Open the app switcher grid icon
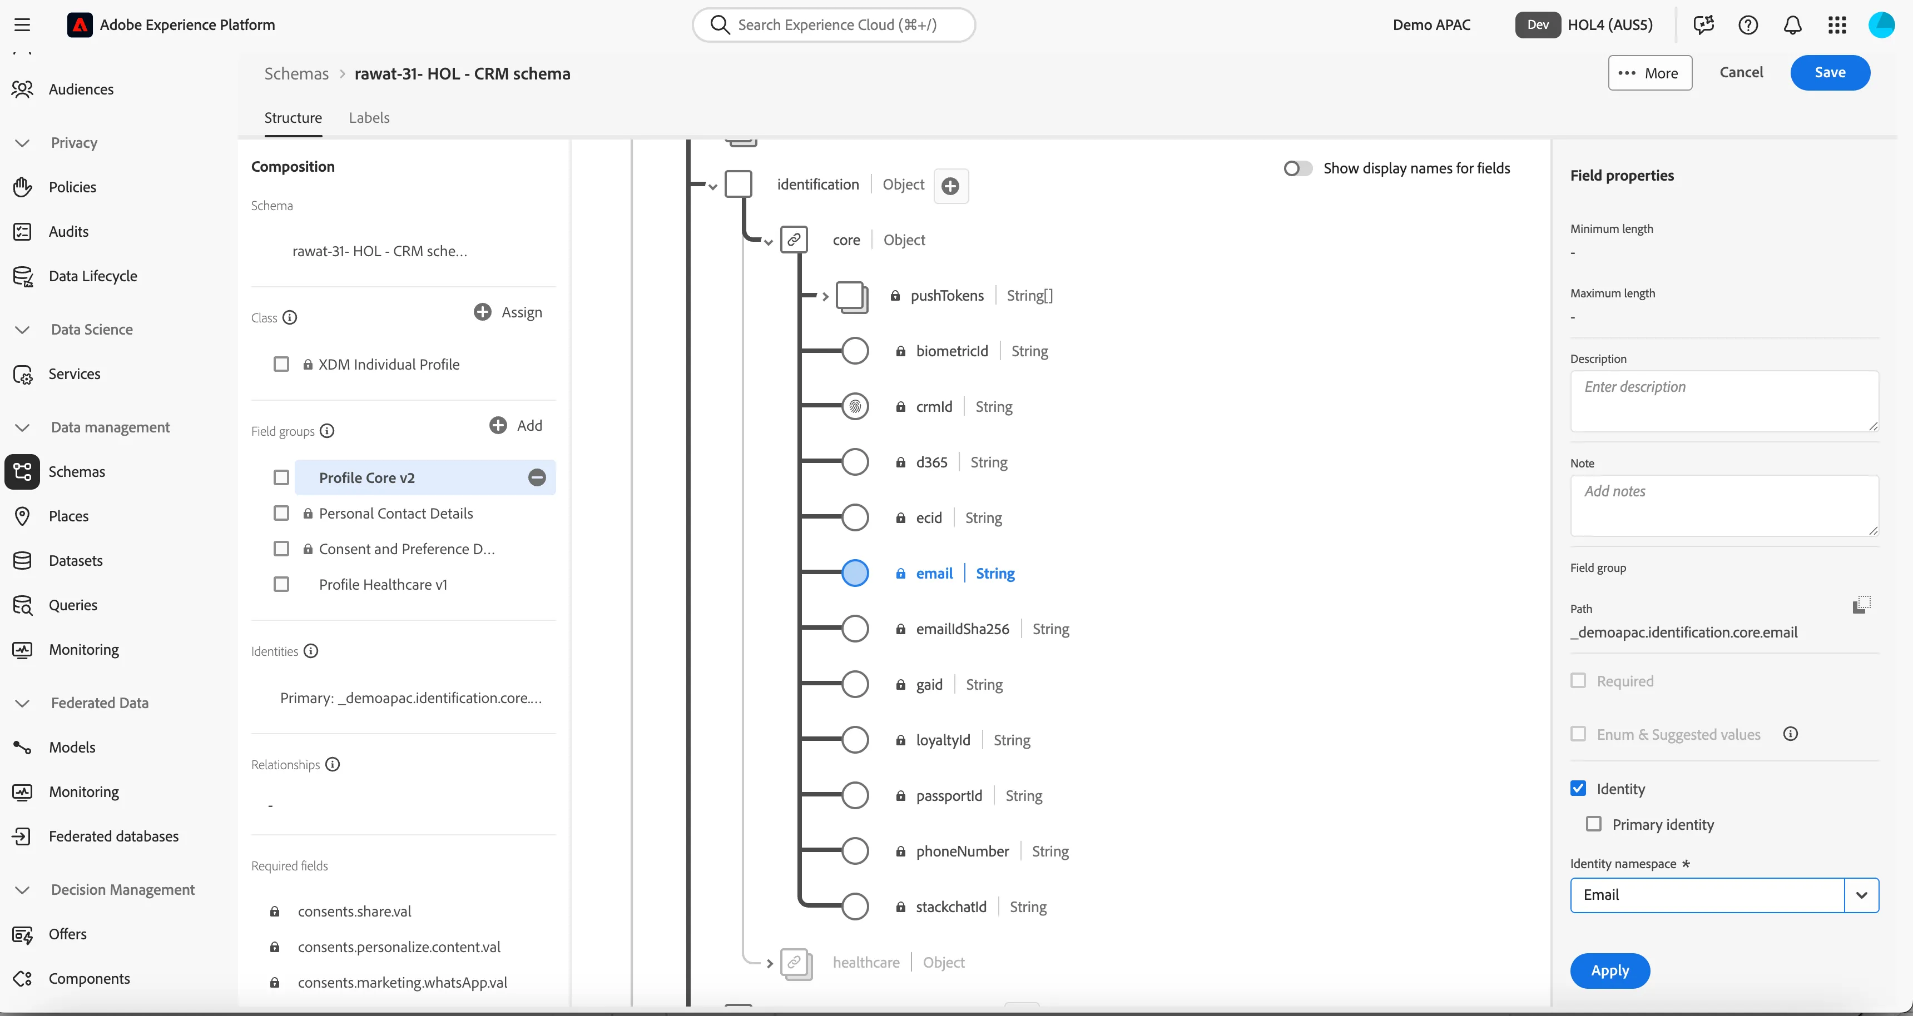The width and height of the screenshot is (1913, 1016). 1837,25
